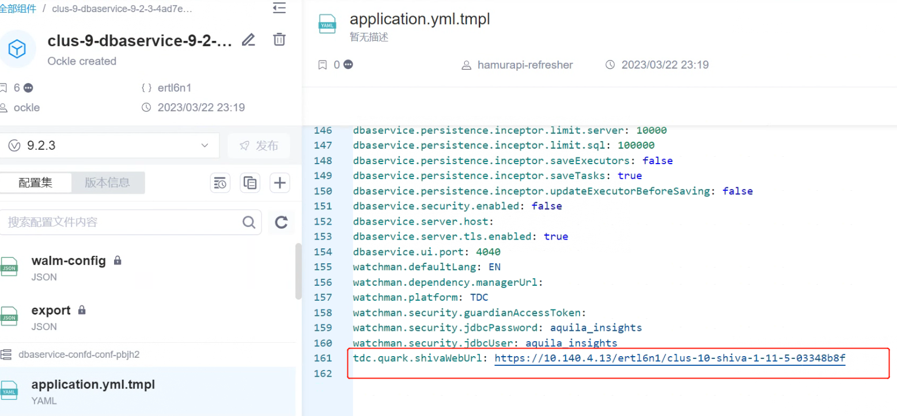Click the lock icon beside walm-config
This screenshot has width=897, height=416.
118,260
